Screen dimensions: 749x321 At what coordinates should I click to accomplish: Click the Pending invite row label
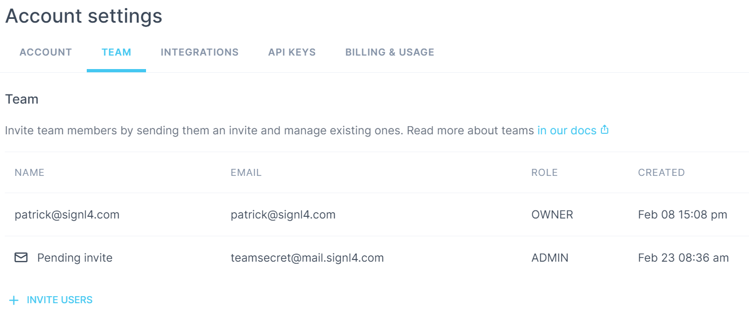[75, 258]
